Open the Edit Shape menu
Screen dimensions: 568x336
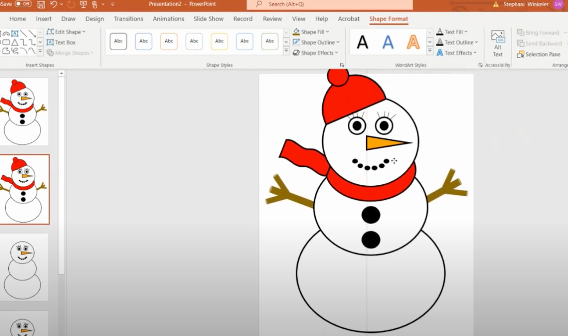click(x=66, y=32)
